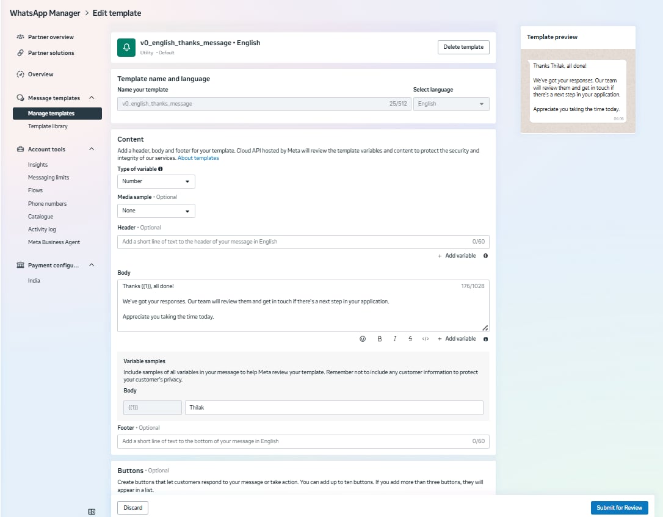Open Catalogue in the sidebar
The height and width of the screenshot is (517, 663).
40,217
